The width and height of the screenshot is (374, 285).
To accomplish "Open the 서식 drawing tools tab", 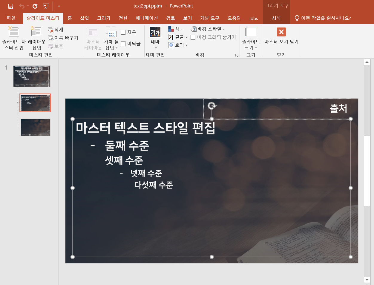I will pos(276,18).
